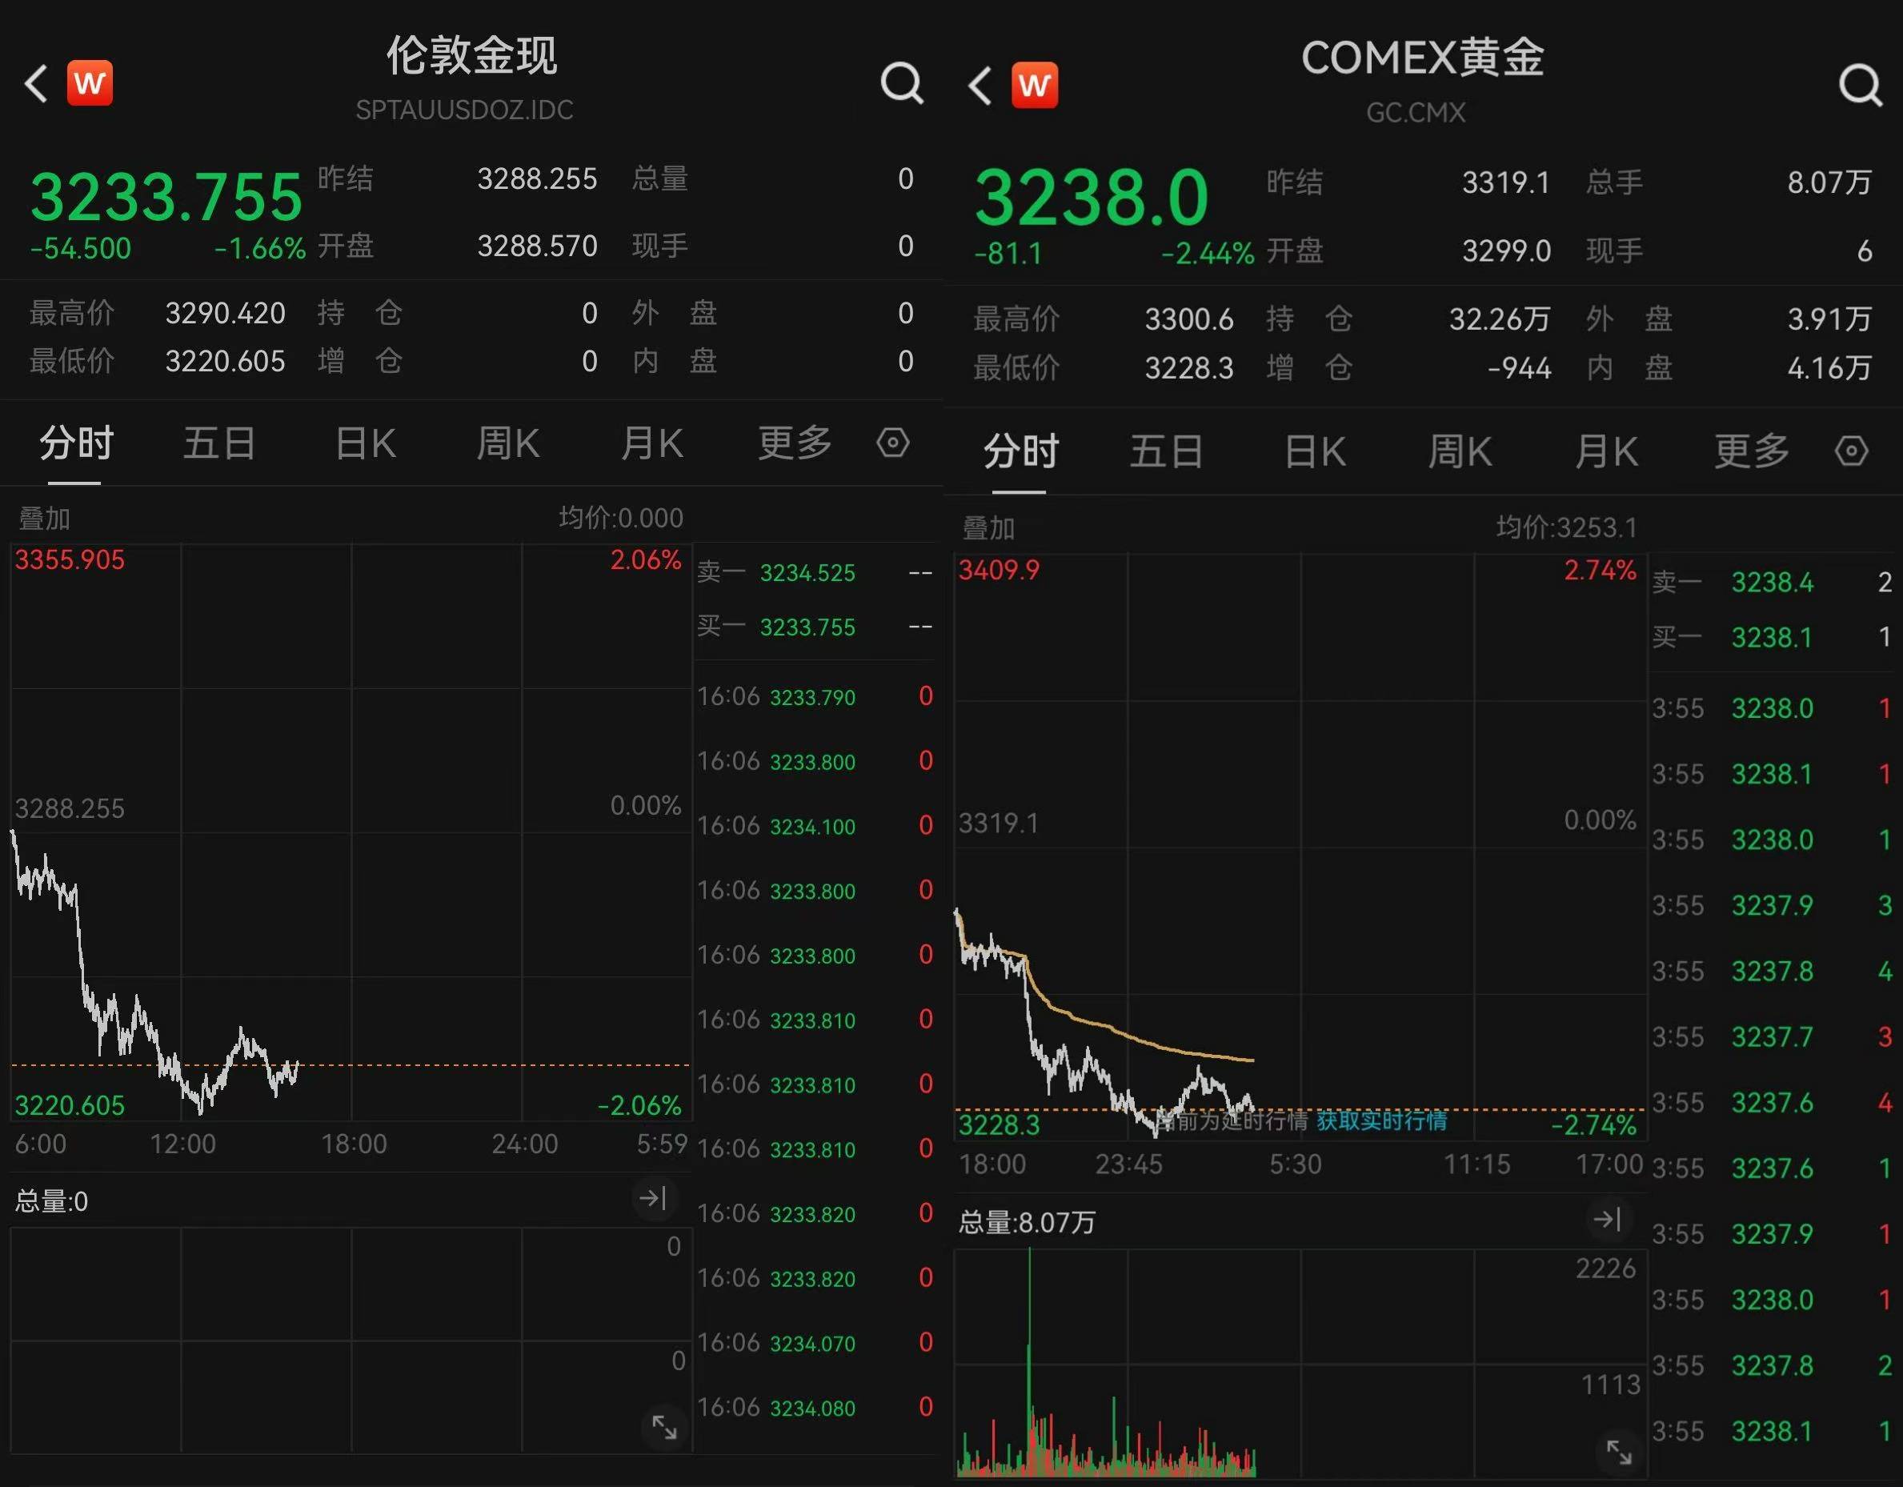Image resolution: width=1903 pixels, height=1487 pixels.
Task: Tap the back arrow on the COMEX黄金 screen
Action: [x=979, y=85]
